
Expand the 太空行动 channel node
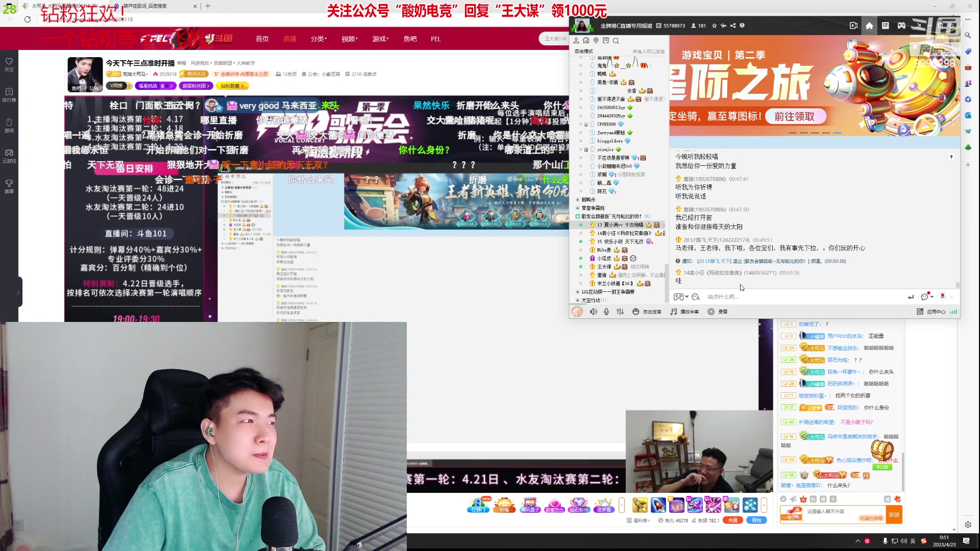click(x=578, y=300)
